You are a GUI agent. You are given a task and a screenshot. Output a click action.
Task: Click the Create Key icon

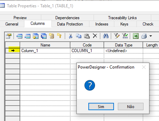[59, 36]
